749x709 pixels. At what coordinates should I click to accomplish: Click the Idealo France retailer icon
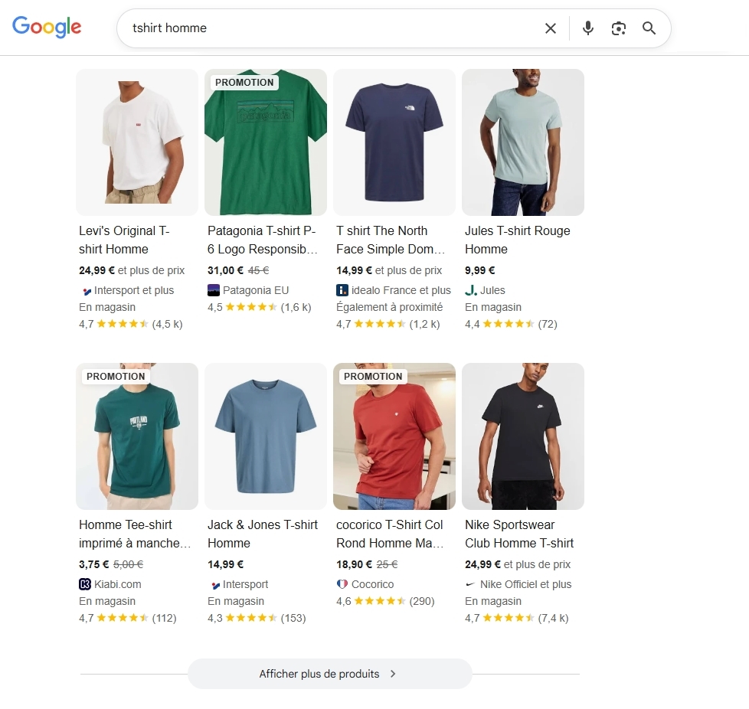[342, 290]
